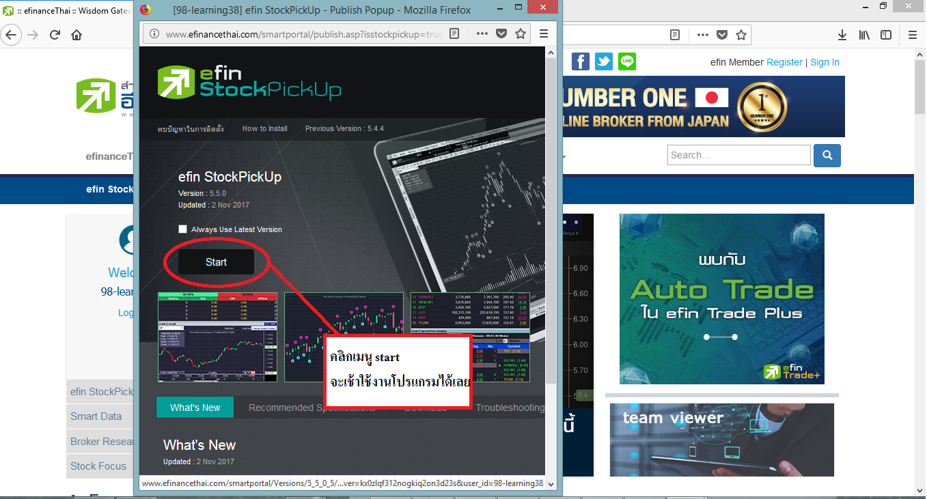Toggle the Firefox sidebar view icon
Screen dimensions: 927x499
tap(886, 35)
